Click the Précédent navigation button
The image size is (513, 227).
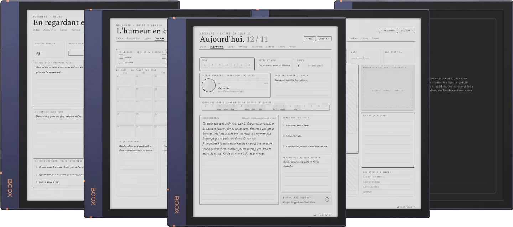coord(388,31)
